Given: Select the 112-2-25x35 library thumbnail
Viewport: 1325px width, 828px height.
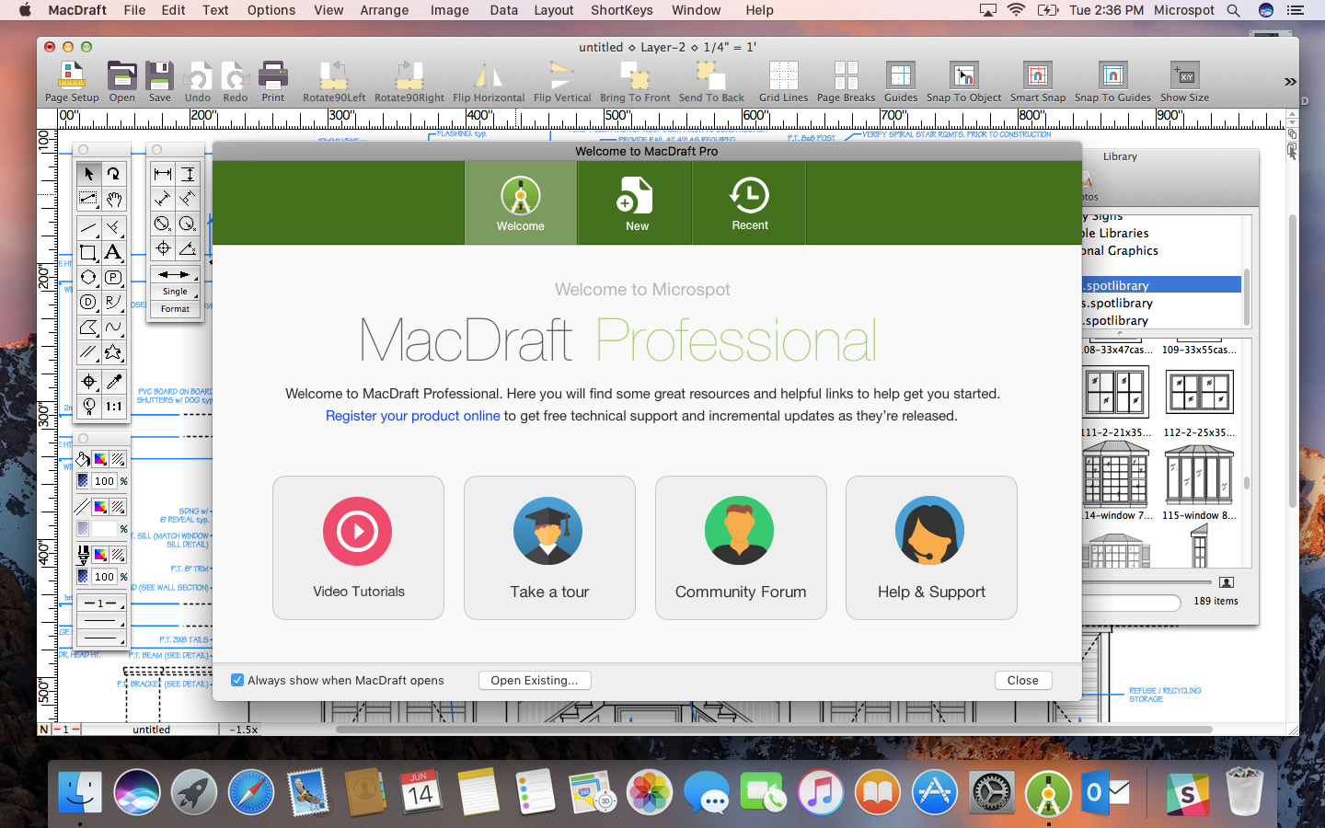Looking at the screenshot, I should 1199,392.
